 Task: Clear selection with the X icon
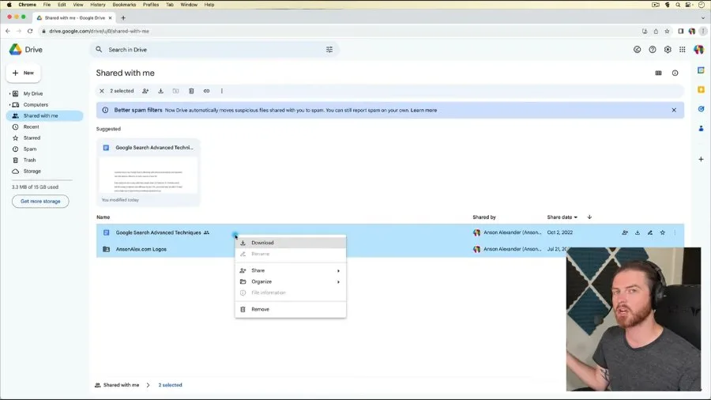click(102, 91)
